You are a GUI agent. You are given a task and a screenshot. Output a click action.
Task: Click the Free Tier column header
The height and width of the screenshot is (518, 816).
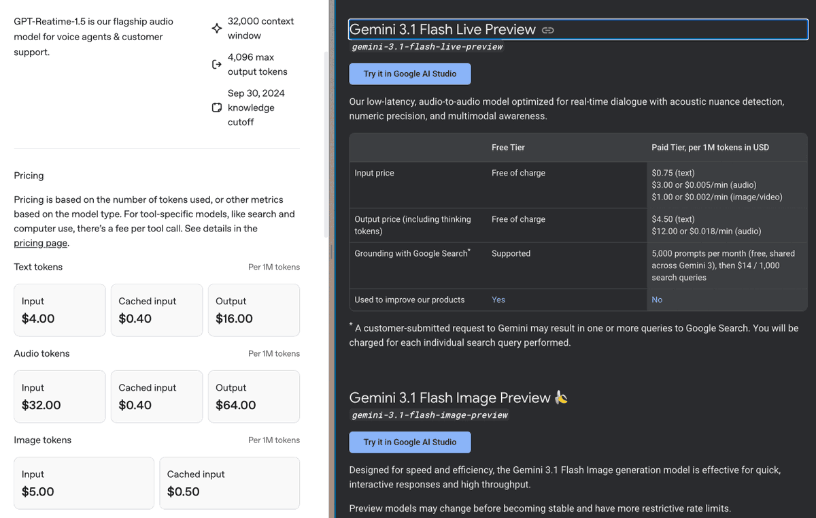coord(509,147)
